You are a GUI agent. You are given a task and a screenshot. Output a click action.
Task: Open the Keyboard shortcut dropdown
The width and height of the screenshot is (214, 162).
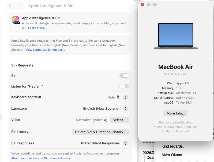pos(125,97)
